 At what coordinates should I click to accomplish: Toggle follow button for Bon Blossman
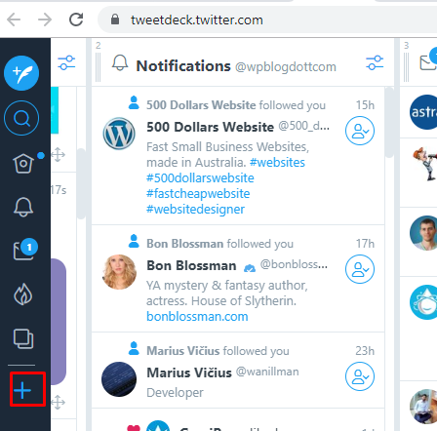pyautogui.click(x=360, y=269)
